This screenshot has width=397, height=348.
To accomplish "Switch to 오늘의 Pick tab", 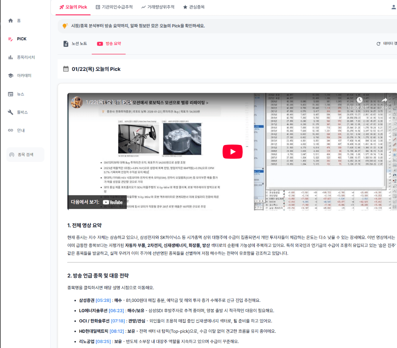I will pos(73,7).
